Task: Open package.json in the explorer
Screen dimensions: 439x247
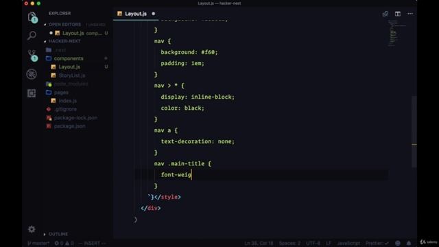Action: [x=69, y=126]
